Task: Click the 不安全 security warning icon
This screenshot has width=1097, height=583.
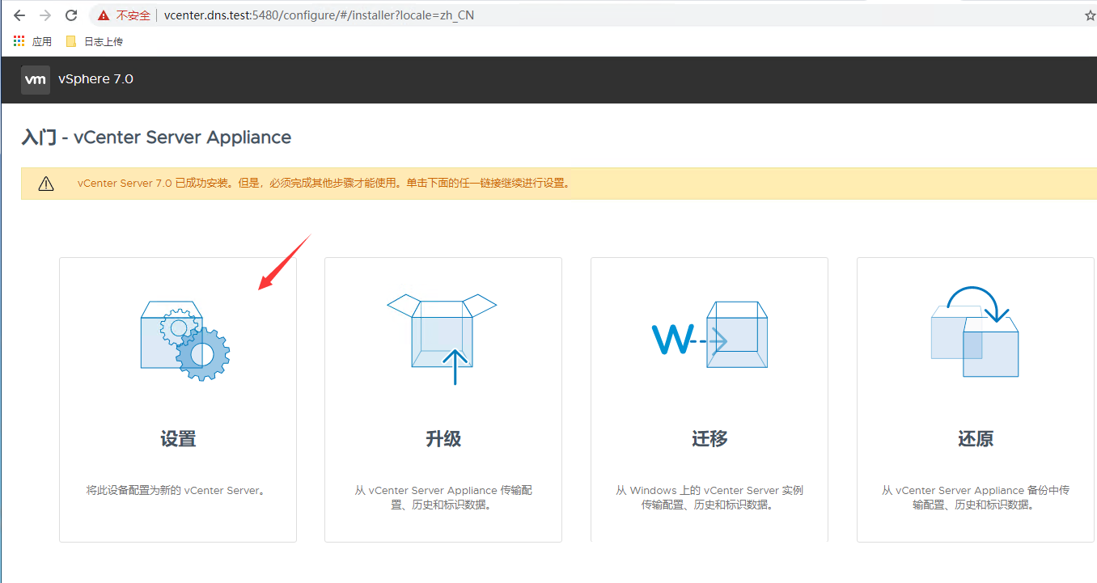Action: click(x=103, y=15)
